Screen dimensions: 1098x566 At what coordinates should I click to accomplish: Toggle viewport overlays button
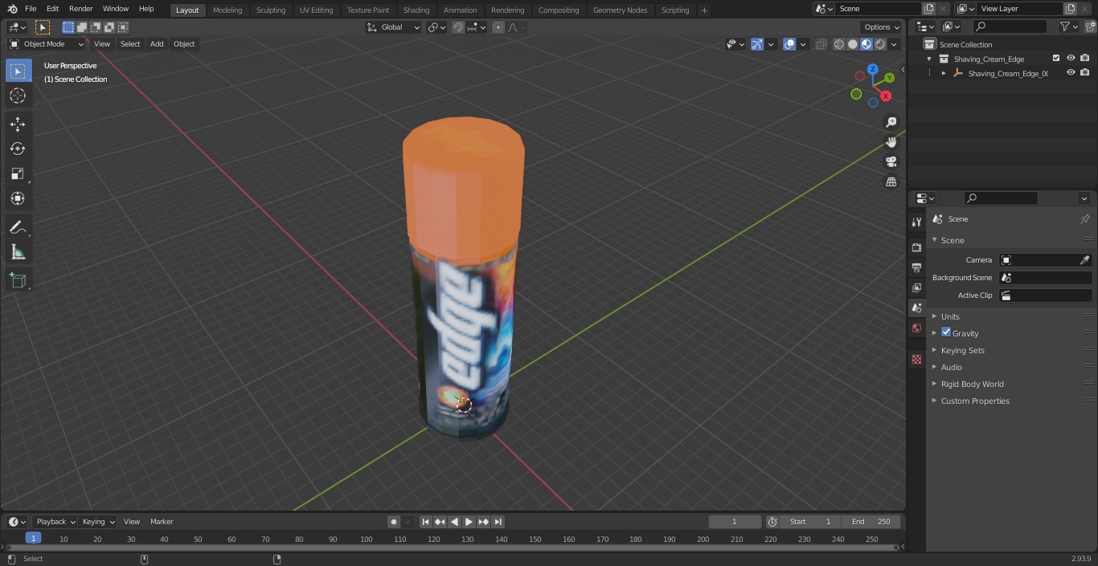[x=789, y=44]
